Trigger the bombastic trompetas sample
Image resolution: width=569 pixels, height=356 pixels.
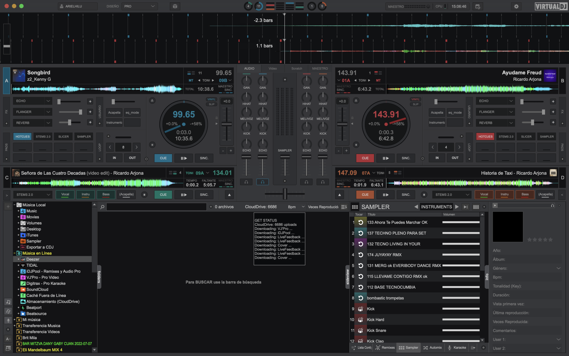pos(360,298)
